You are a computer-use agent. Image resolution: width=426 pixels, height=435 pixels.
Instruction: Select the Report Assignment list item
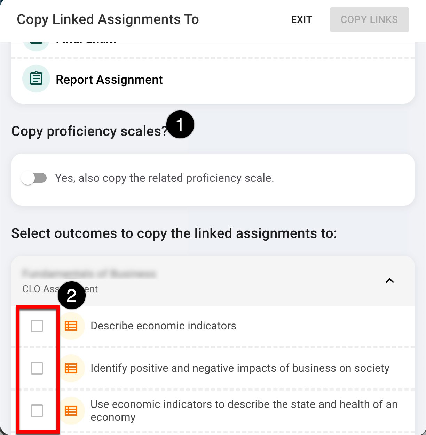click(x=109, y=80)
